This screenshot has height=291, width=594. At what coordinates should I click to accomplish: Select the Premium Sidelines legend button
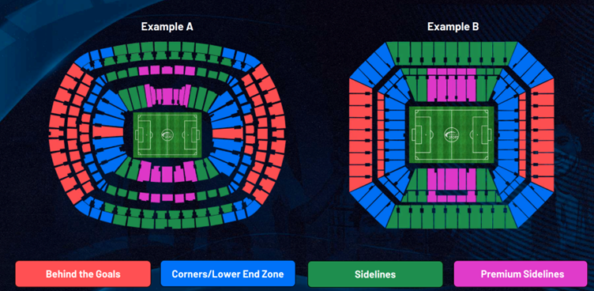click(x=521, y=274)
